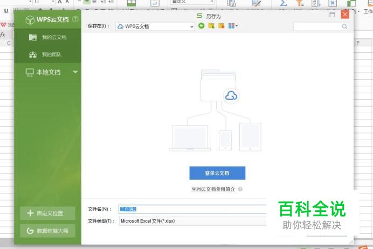The image size is (373, 249).
Task: Click the underline U icon in spreadsheet
Action: [6, 11]
